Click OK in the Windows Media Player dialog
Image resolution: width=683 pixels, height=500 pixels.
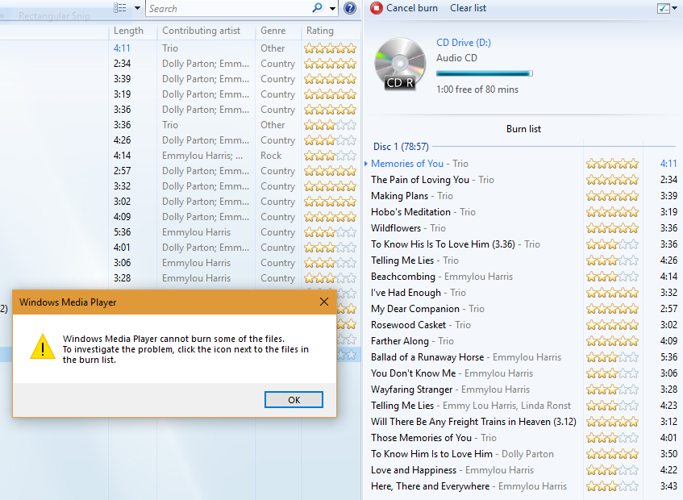(x=294, y=400)
